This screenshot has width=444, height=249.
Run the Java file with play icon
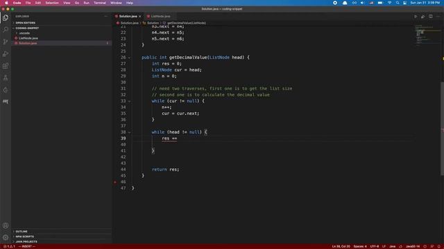[416, 17]
